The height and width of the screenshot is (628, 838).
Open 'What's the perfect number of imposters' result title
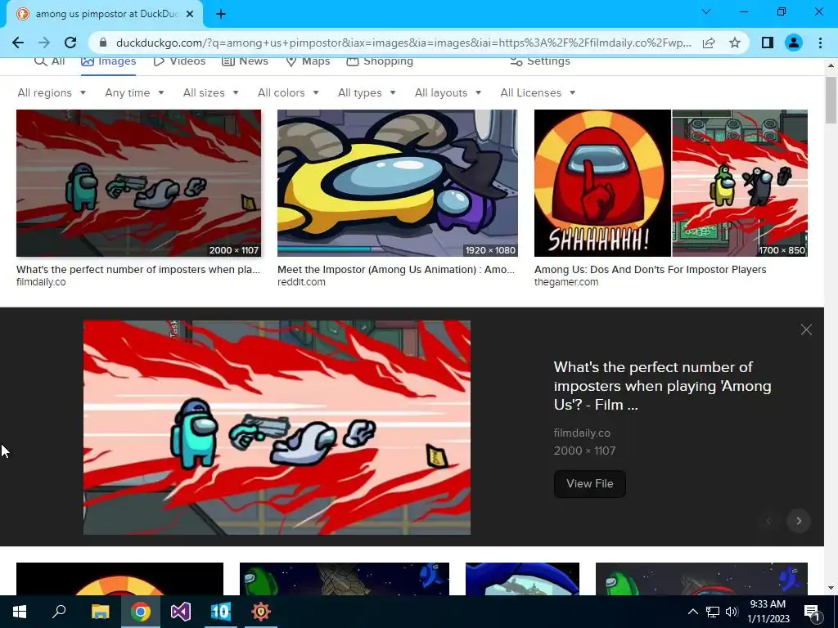pos(138,270)
